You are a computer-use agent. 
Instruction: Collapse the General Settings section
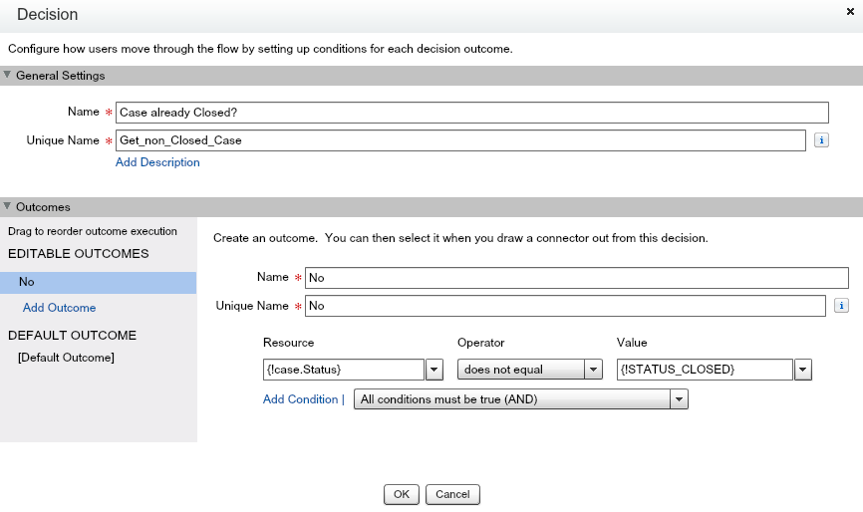pyautogui.click(x=8, y=76)
